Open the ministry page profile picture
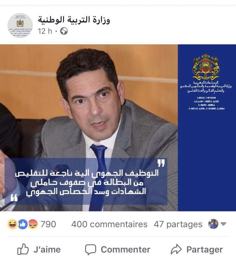This screenshot has width=236, height=259. (x=20, y=26)
